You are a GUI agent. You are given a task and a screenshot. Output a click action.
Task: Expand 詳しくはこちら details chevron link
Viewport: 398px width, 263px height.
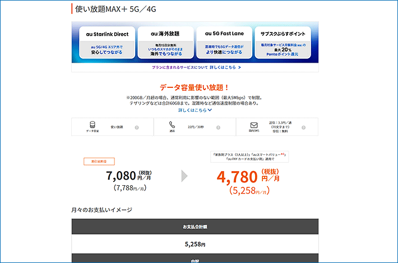(x=195, y=110)
